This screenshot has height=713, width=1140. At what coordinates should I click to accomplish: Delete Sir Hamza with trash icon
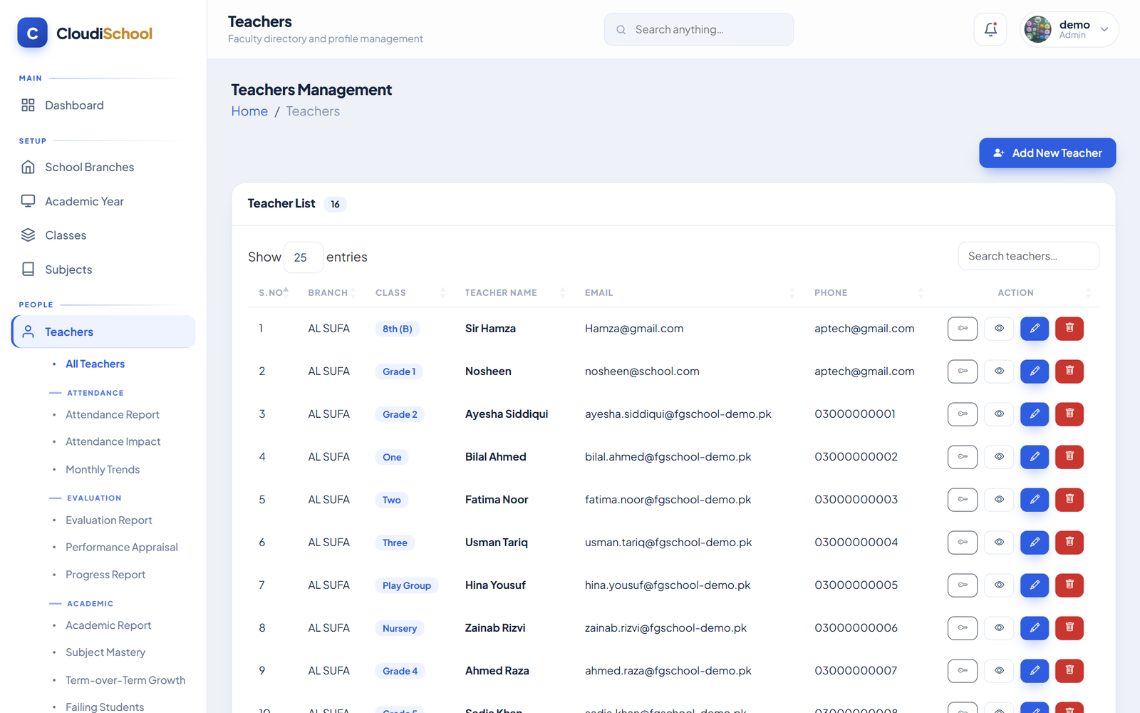(1069, 329)
